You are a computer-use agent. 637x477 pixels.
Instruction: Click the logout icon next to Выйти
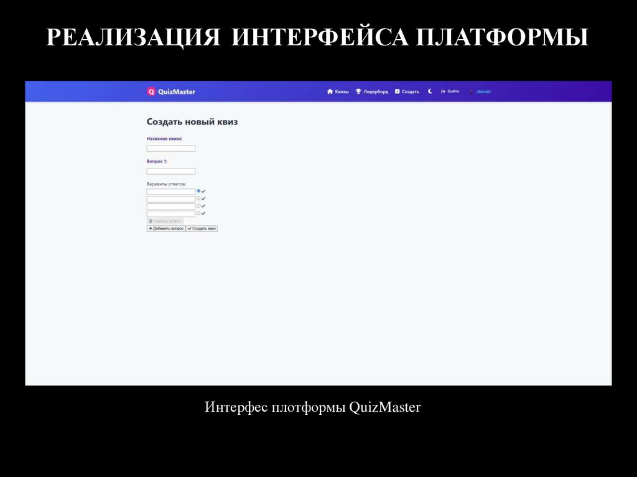pos(443,91)
